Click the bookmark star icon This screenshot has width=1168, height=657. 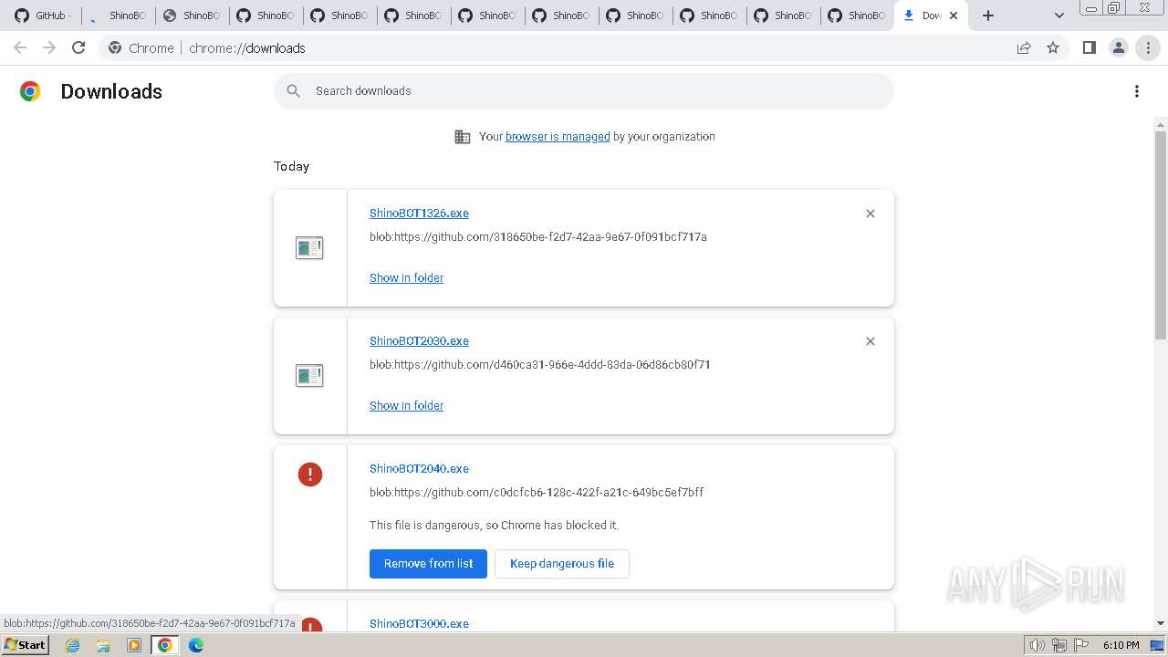(x=1053, y=48)
